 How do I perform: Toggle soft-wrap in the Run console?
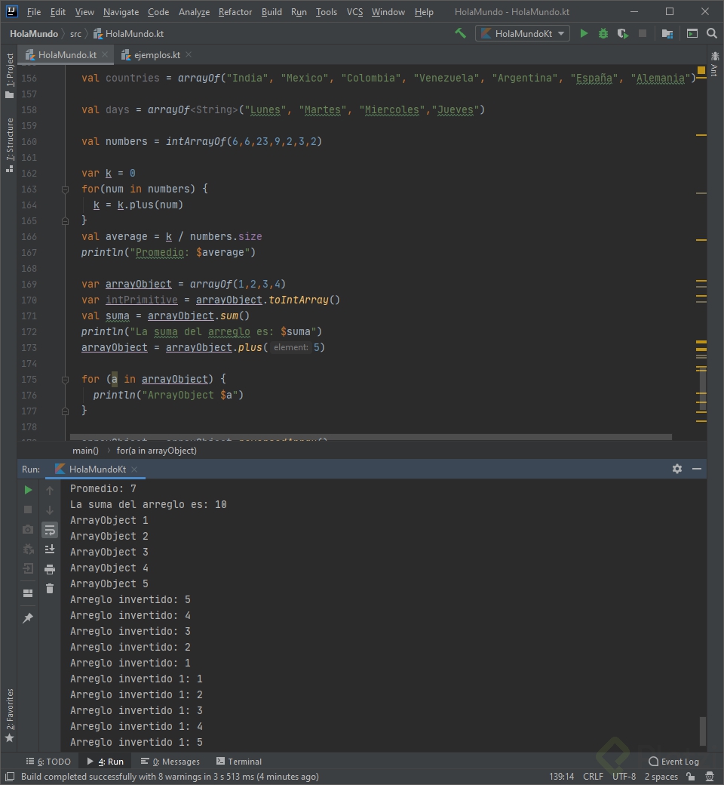click(50, 530)
